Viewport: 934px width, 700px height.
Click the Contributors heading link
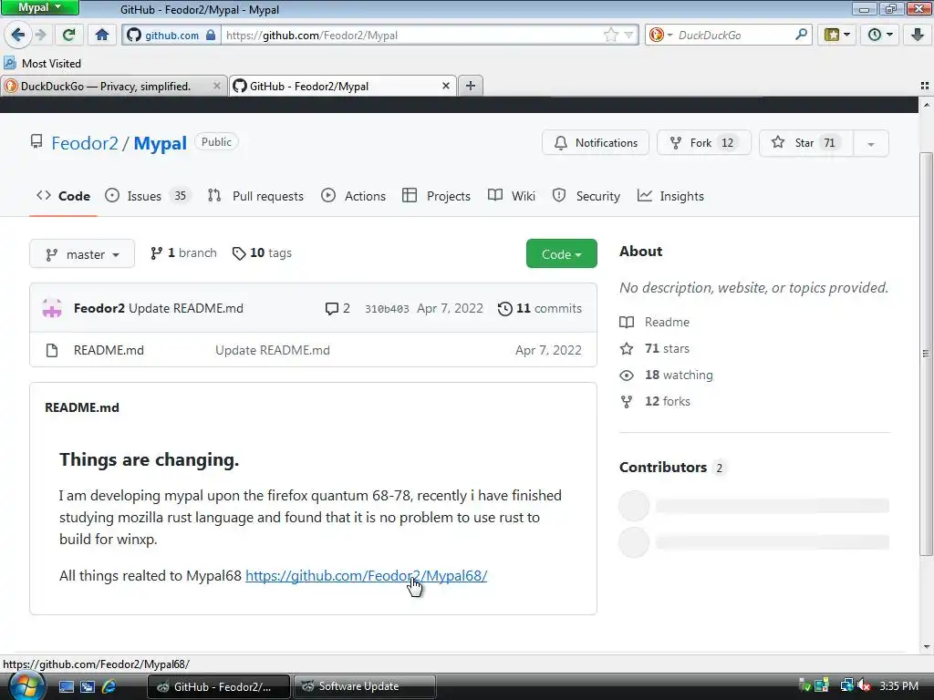click(672, 468)
